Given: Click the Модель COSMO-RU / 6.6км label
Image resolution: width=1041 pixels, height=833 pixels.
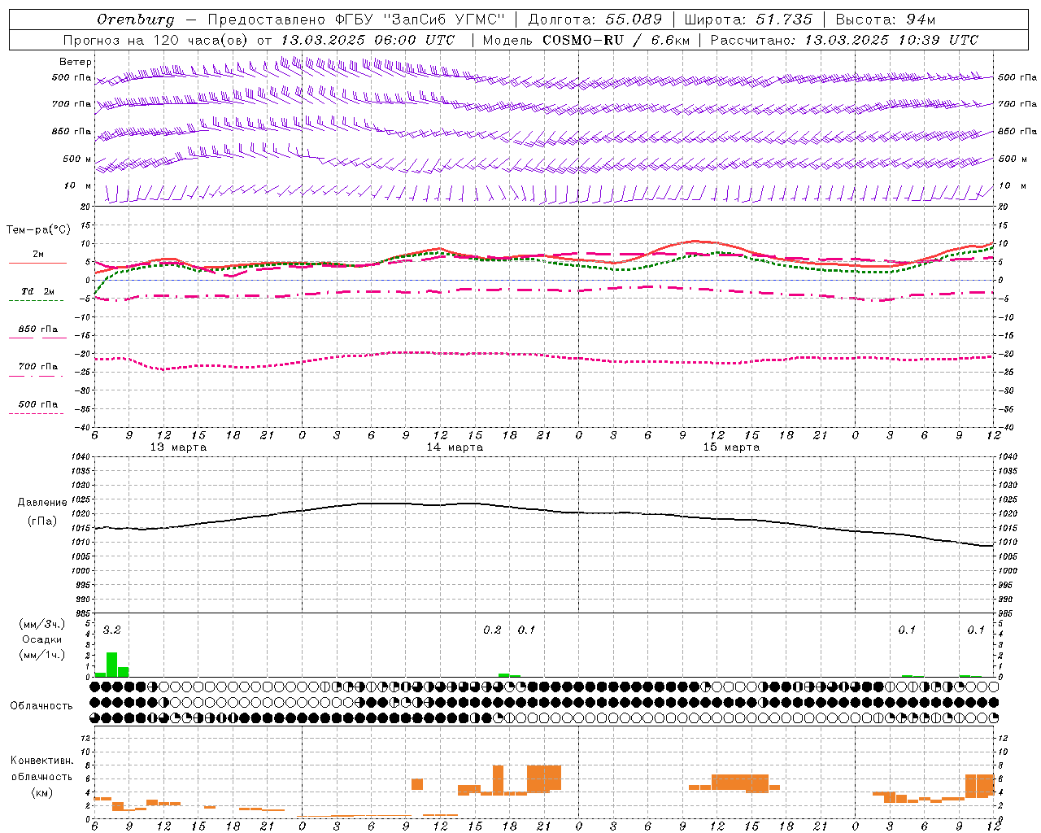Looking at the screenshot, I should pos(586,40).
